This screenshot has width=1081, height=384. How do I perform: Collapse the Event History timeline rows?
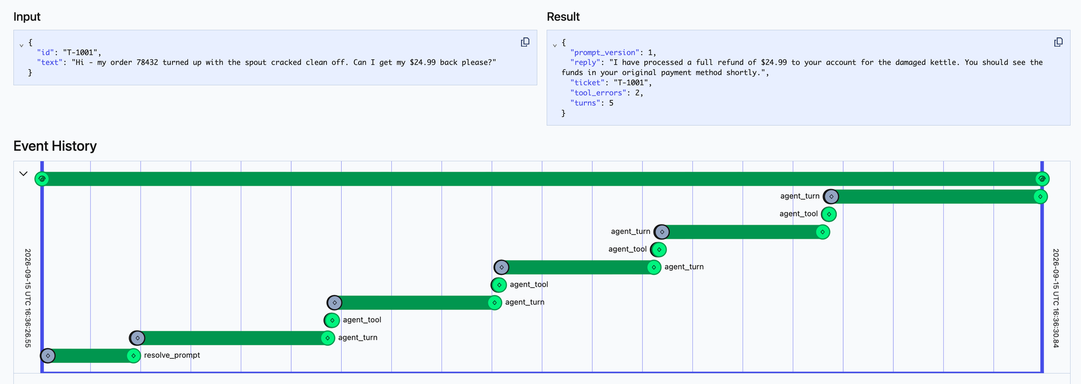coord(23,174)
